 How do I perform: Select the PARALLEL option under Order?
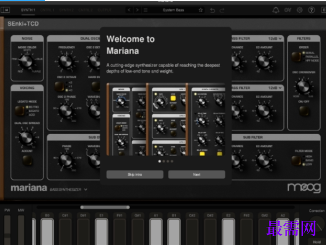[312, 56]
